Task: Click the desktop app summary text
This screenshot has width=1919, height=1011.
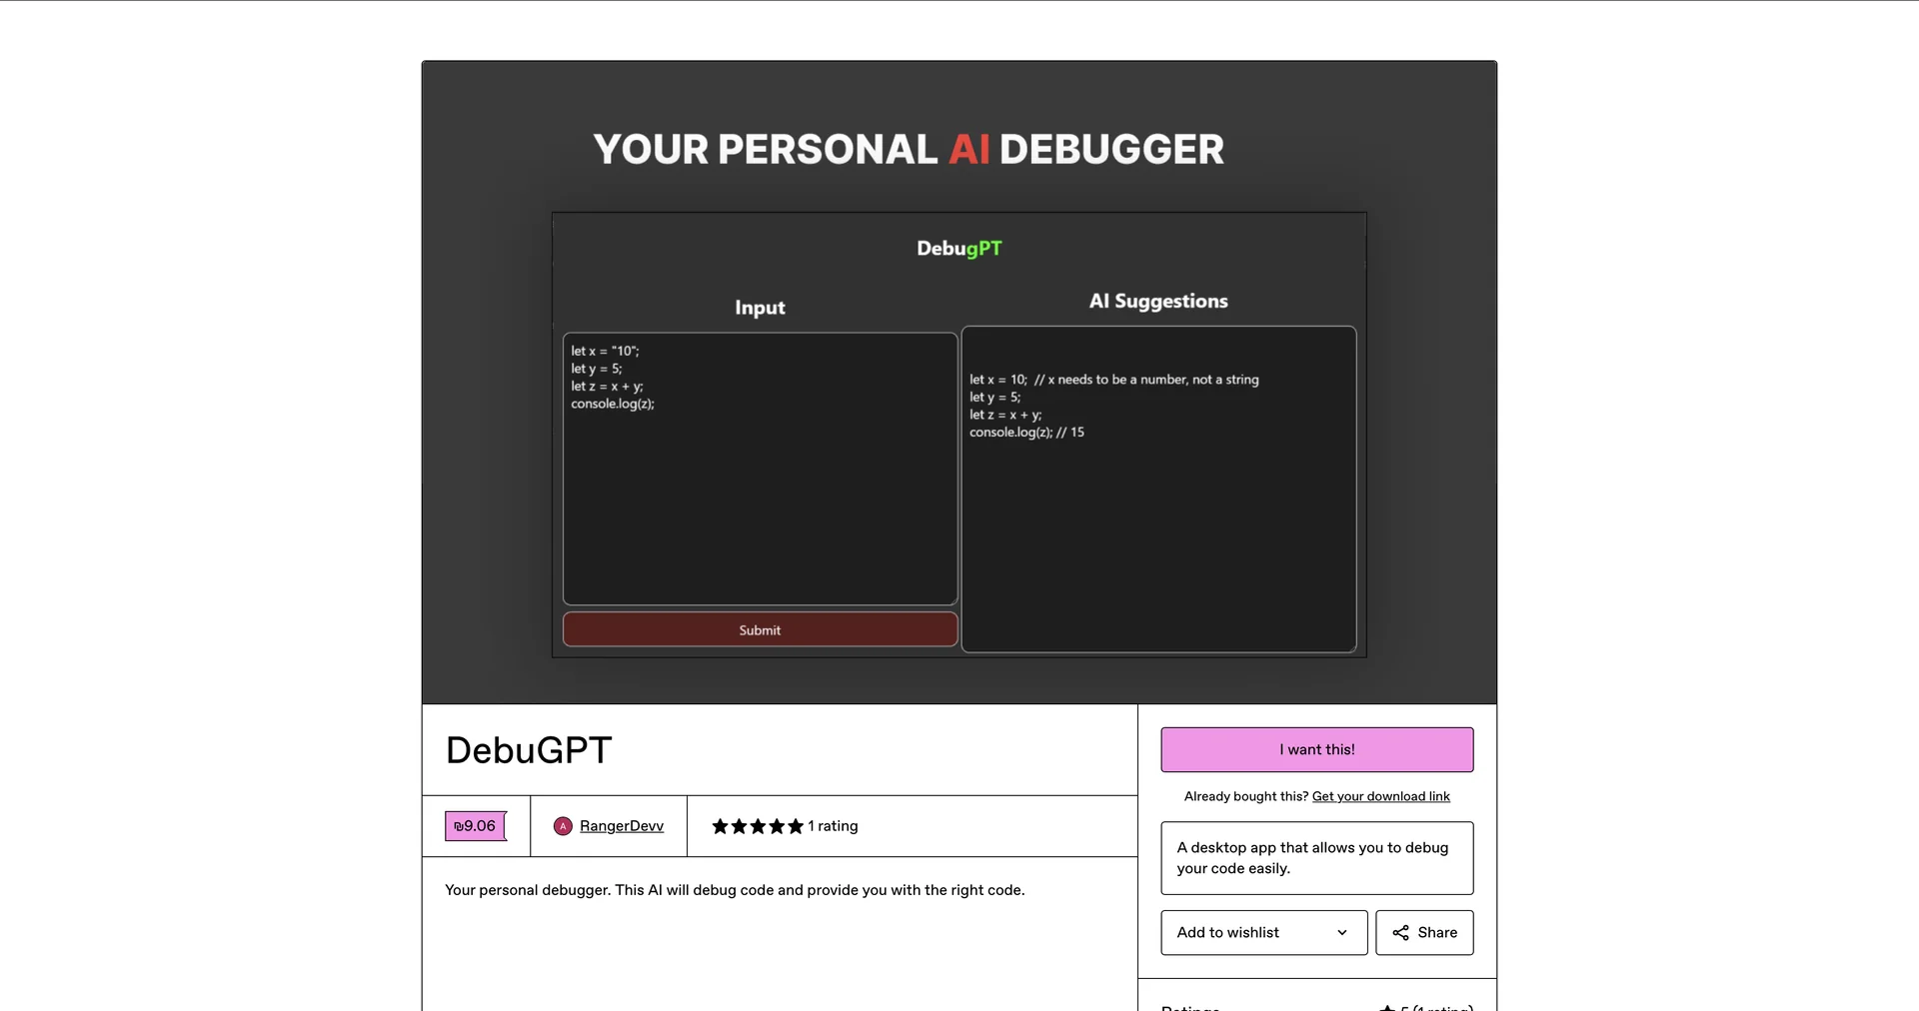Action: click(1312, 858)
